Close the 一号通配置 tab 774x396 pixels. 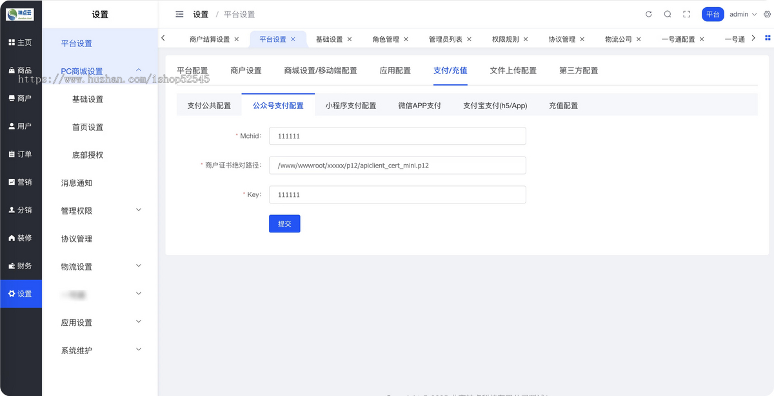click(702, 39)
